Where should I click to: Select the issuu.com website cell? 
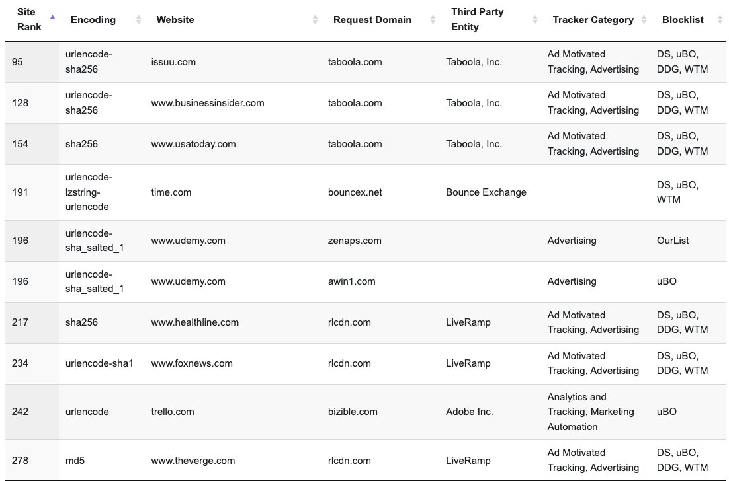tap(173, 62)
